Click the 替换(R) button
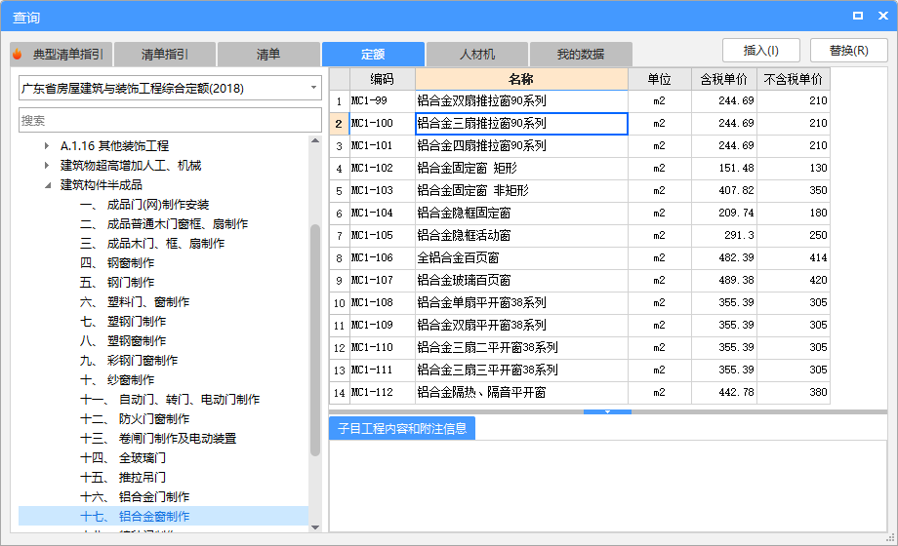 tap(849, 51)
